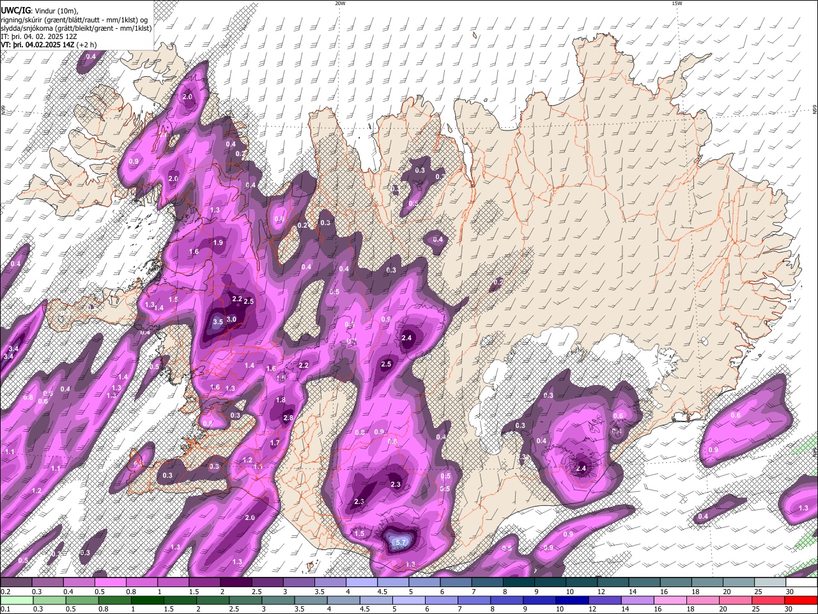This screenshot has width=818, height=614.
Task: Click the 3.0 value beside the 3.5 maximum
Action: 231,319
